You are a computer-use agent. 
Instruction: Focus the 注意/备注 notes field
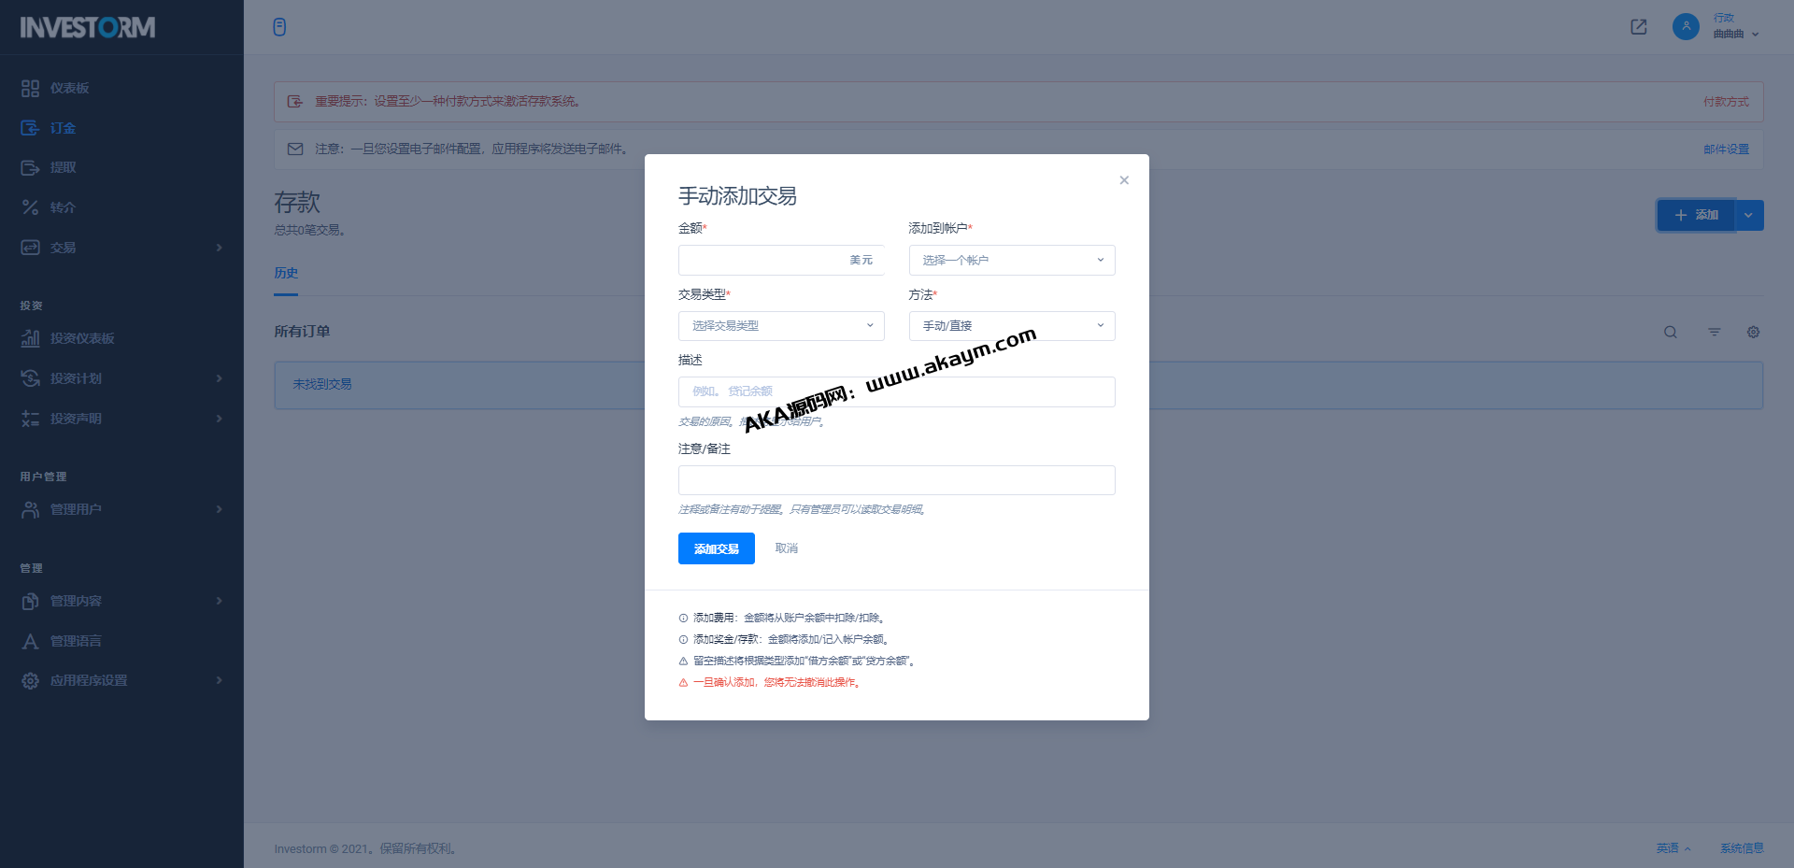[x=896, y=480]
